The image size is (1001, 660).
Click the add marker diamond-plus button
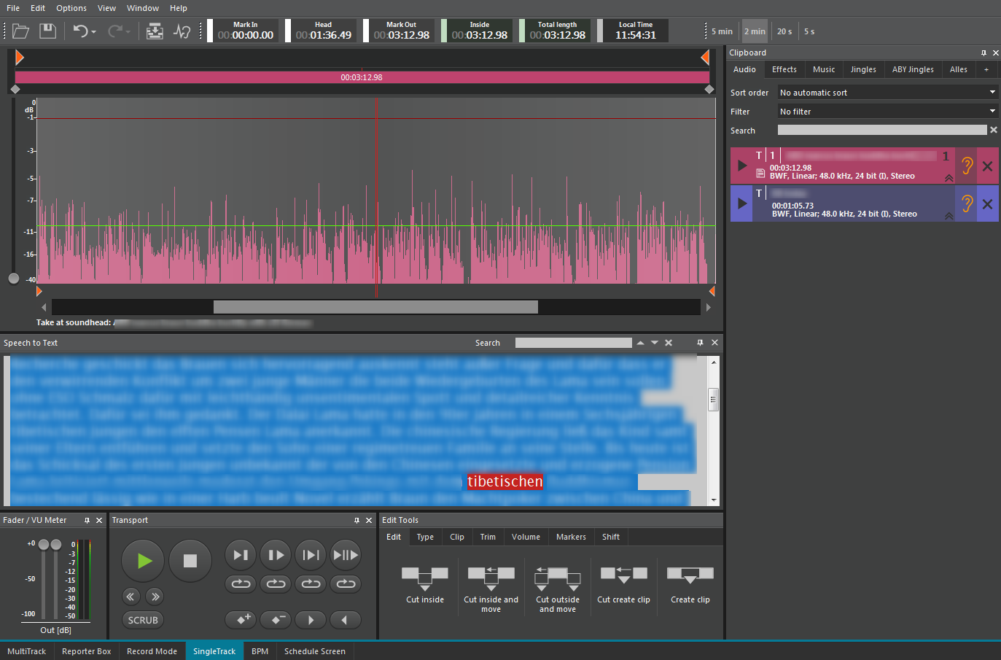(241, 619)
